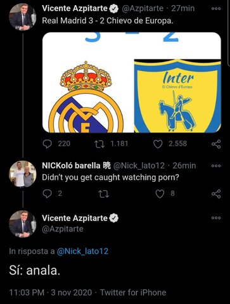The width and height of the screenshot is (230, 304).
Task: Share NICKoló barella's reply
Action: 216,194
